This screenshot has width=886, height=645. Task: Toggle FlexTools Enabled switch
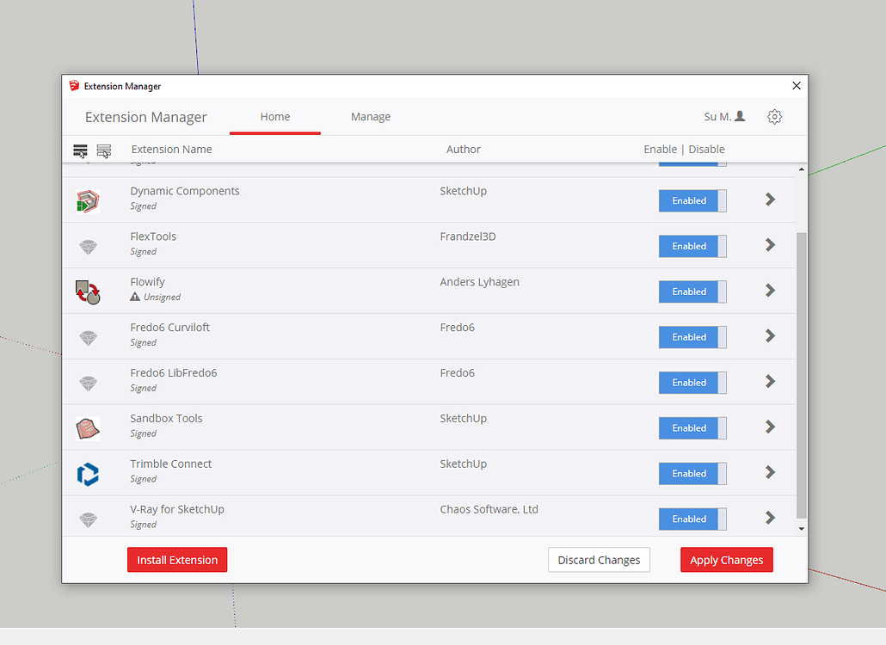pyautogui.click(x=692, y=246)
